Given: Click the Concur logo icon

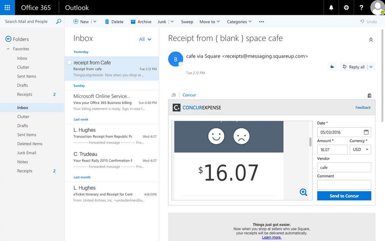Looking at the screenshot, I should pos(176,108).
